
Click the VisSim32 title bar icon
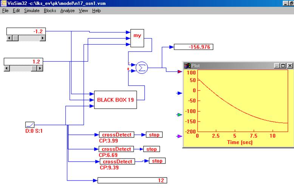3,3
